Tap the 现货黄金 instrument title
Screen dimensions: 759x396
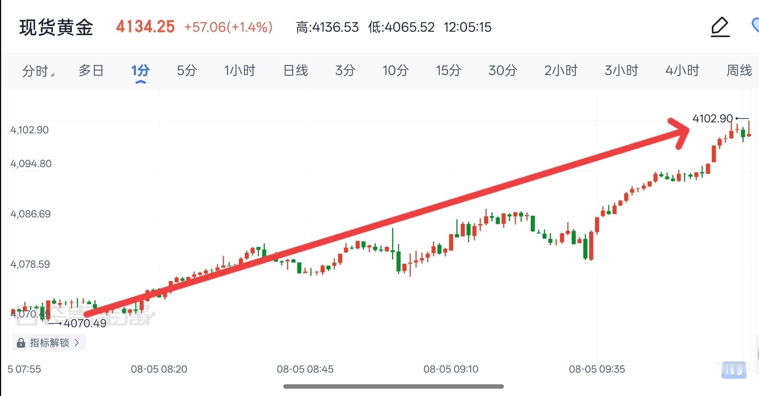(x=56, y=28)
